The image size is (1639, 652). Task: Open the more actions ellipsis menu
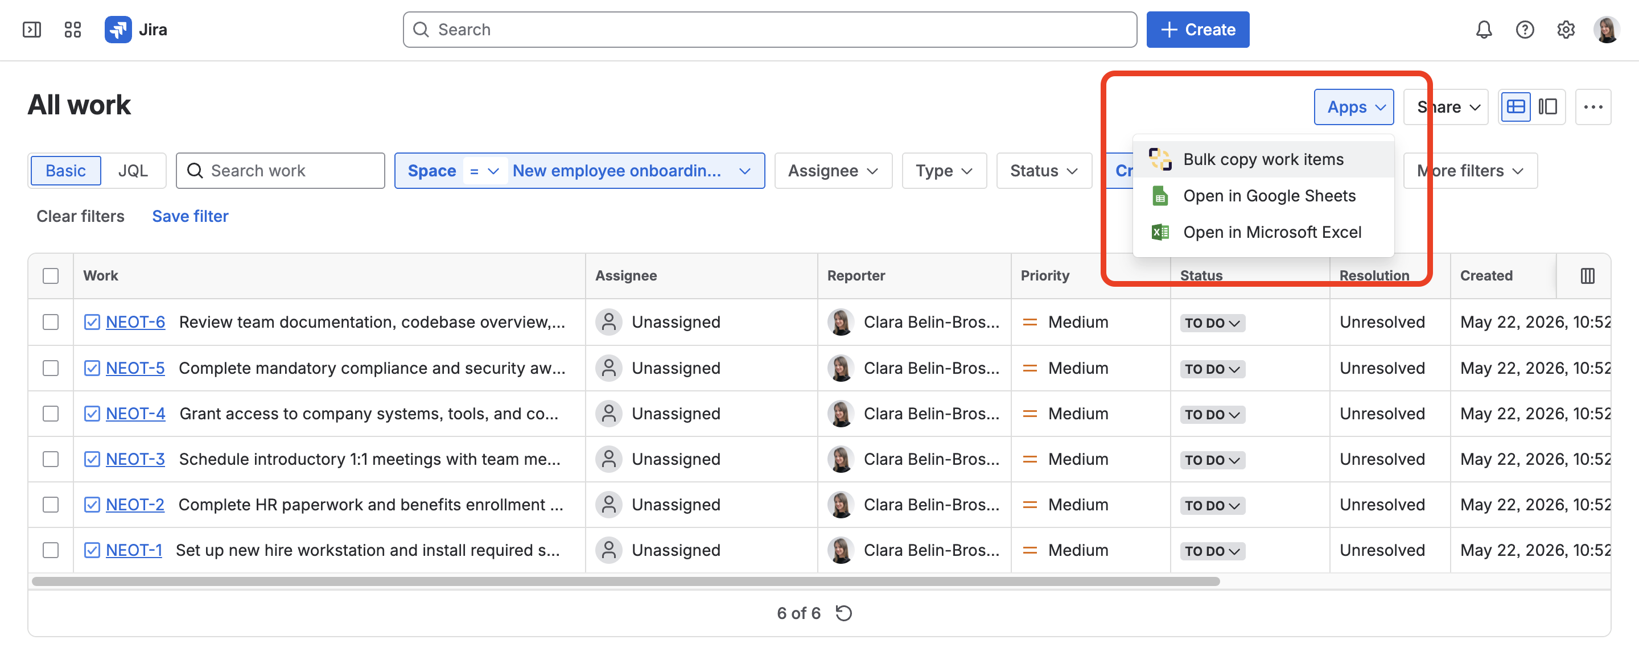pyautogui.click(x=1592, y=107)
